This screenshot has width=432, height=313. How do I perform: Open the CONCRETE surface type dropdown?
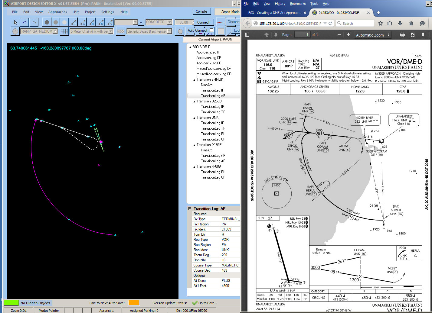tap(170, 22)
